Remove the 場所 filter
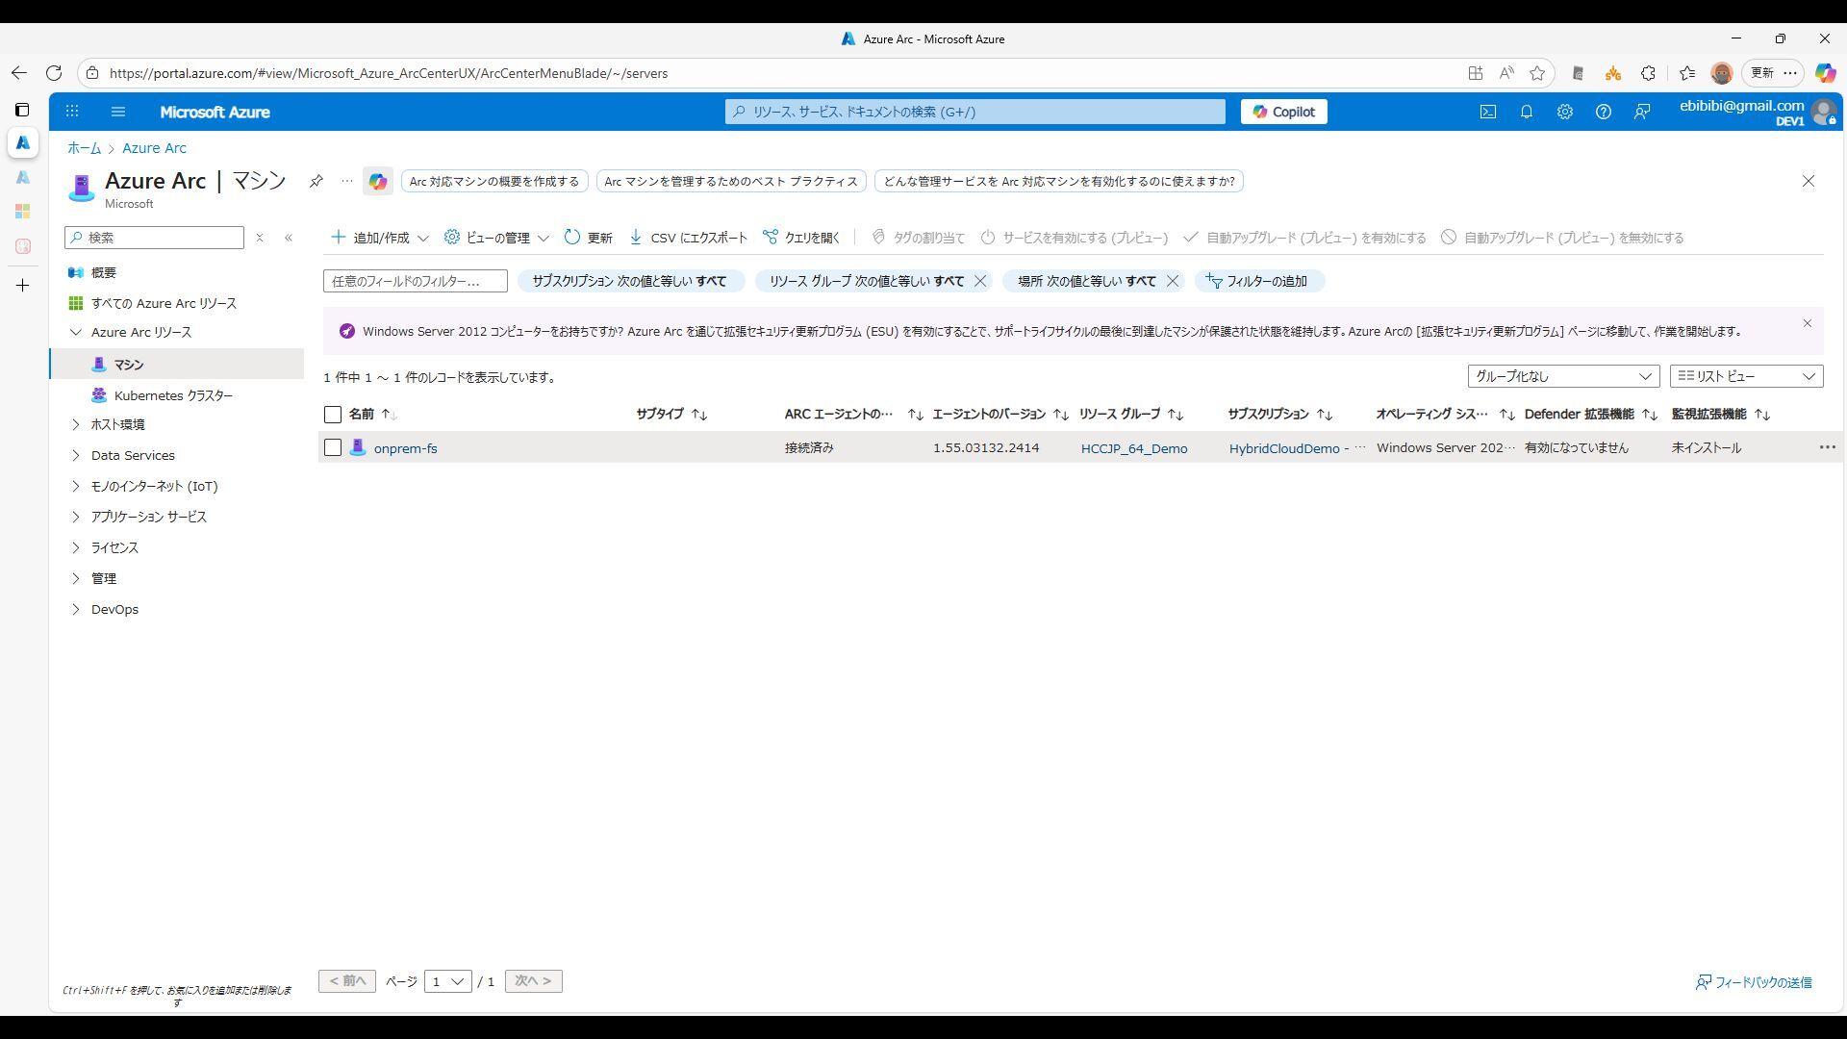This screenshot has width=1847, height=1039. pyautogui.click(x=1173, y=281)
